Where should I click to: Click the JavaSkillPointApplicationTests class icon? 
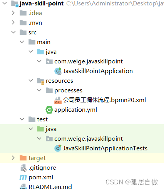pos(58,148)
